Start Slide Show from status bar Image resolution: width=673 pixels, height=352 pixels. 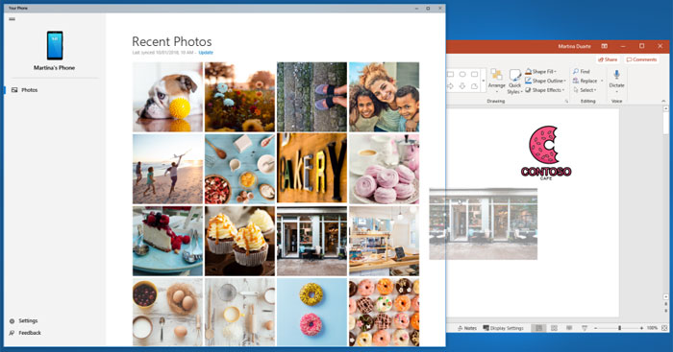(585, 328)
